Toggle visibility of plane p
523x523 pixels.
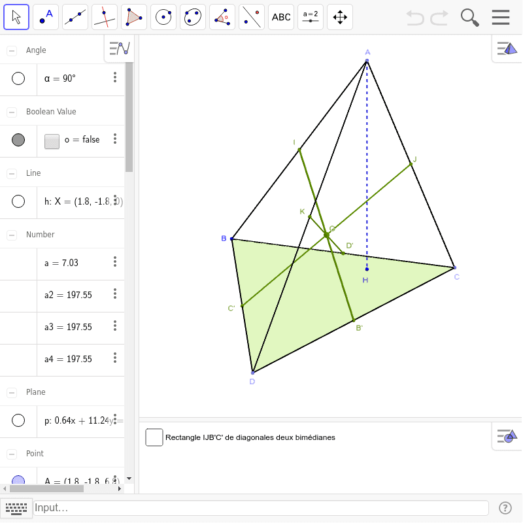(18, 420)
